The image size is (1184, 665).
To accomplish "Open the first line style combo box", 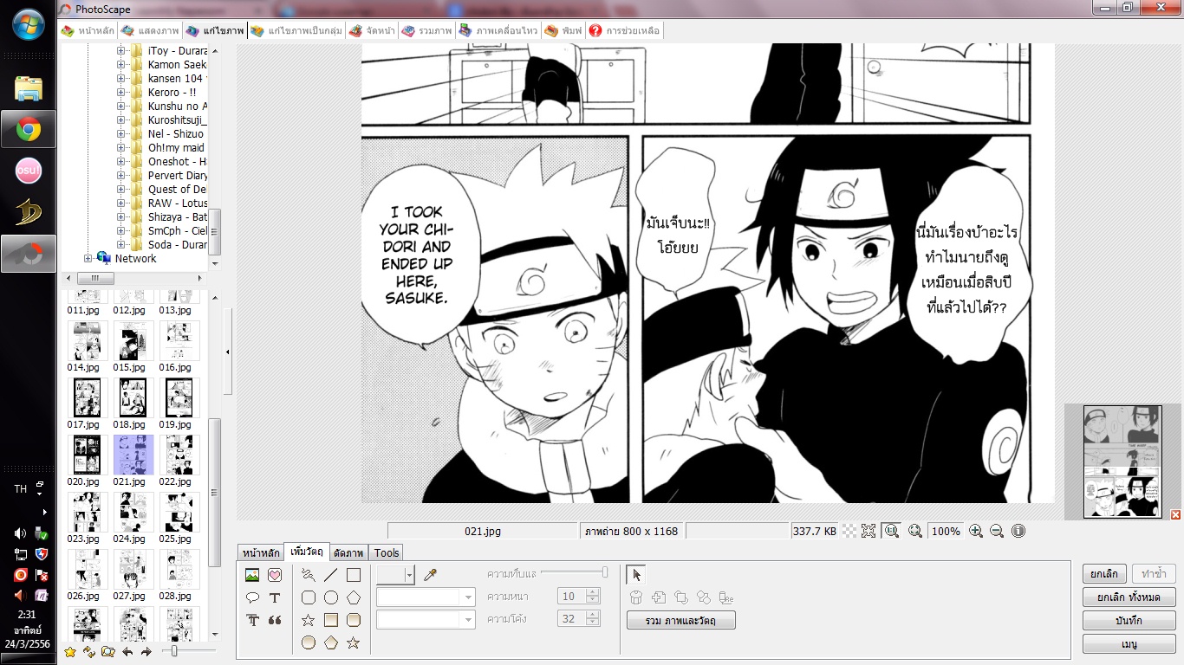I will click(426, 597).
